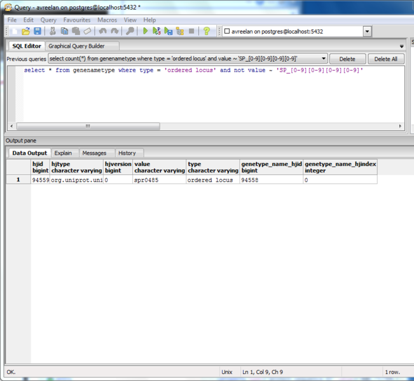Click the Unix line-ending status entry
This screenshot has height=381, width=414.
[227, 372]
